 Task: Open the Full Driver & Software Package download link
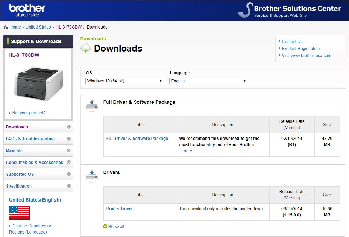point(137,139)
